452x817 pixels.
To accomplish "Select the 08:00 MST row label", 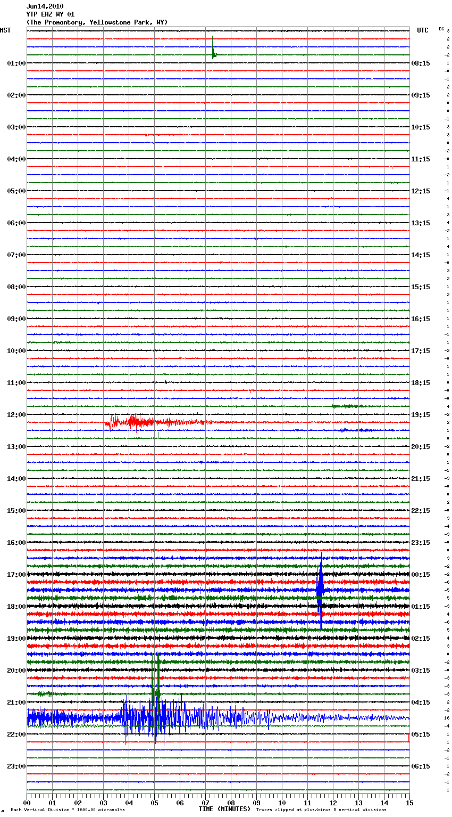I will point(16,287).
